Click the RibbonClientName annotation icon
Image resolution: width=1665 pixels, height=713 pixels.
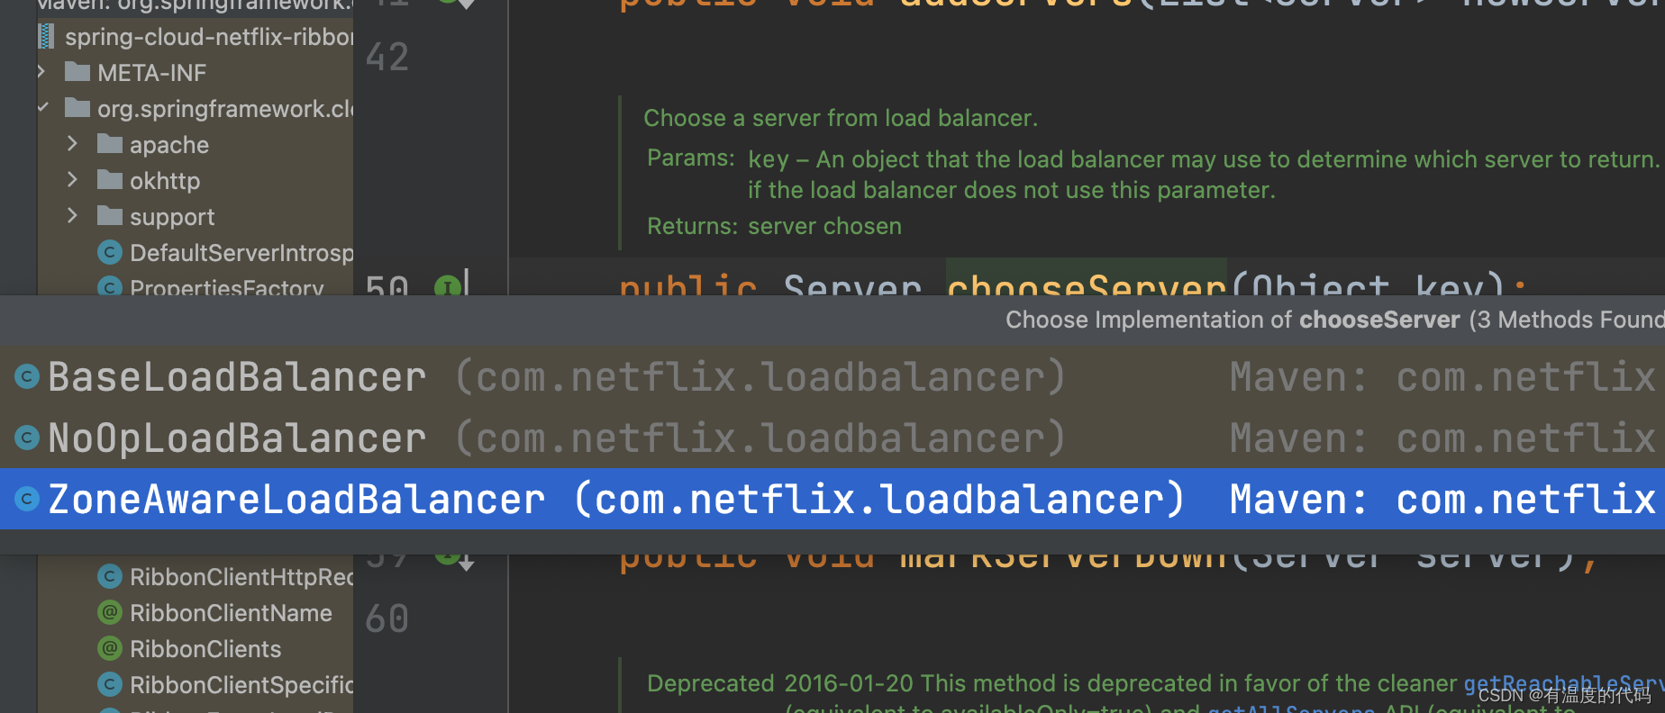tap(109, 612)
